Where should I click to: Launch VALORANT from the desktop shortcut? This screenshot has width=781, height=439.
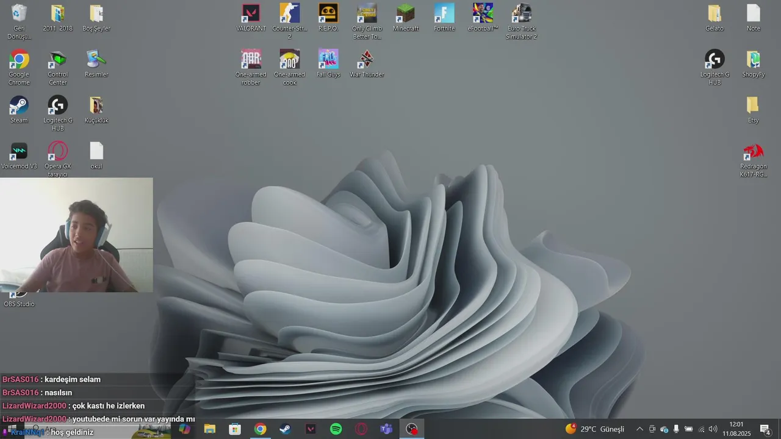[251, 18]
